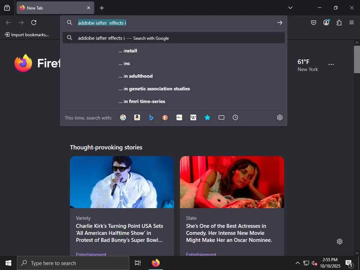Search this time with eBay

click(179, 117)
